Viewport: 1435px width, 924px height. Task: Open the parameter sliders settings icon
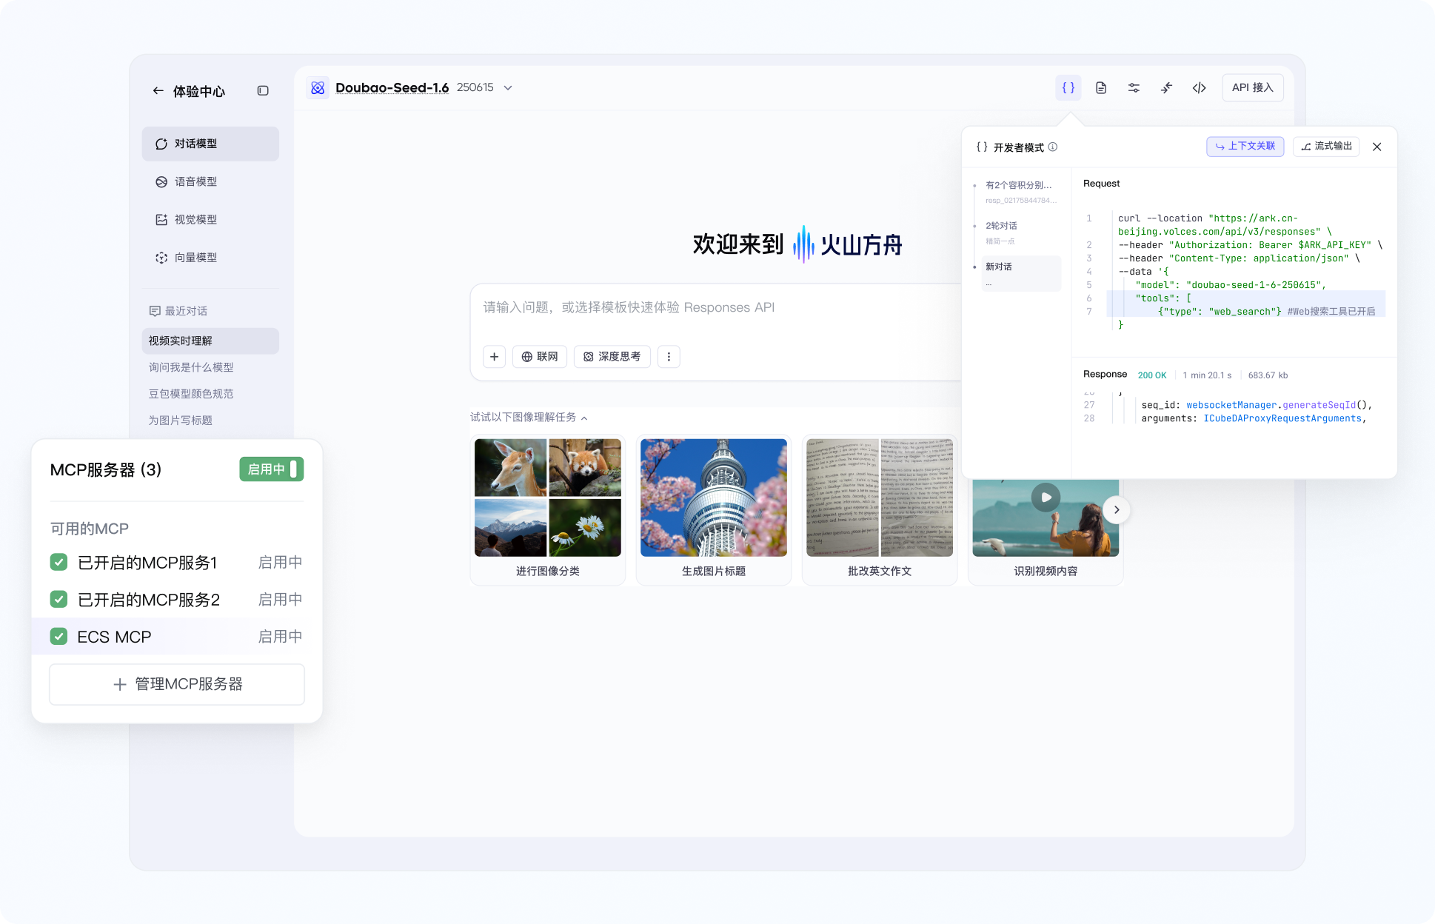(x=1134, y=87)
